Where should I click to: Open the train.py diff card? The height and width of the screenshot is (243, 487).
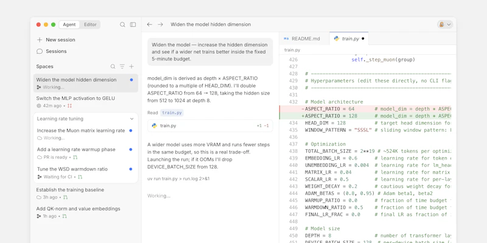pos(210,126)
